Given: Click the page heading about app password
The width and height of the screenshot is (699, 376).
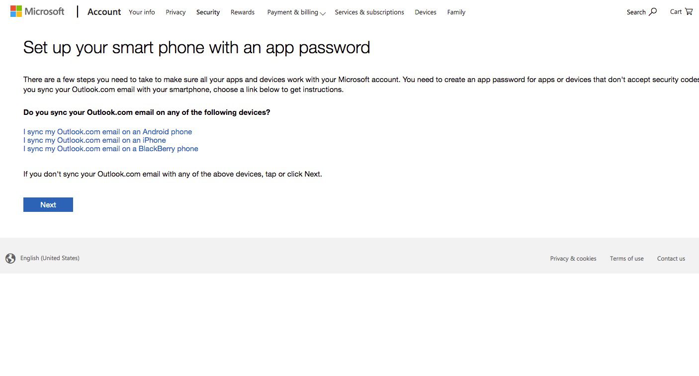Looking at the screenshot, I should 197,48.
